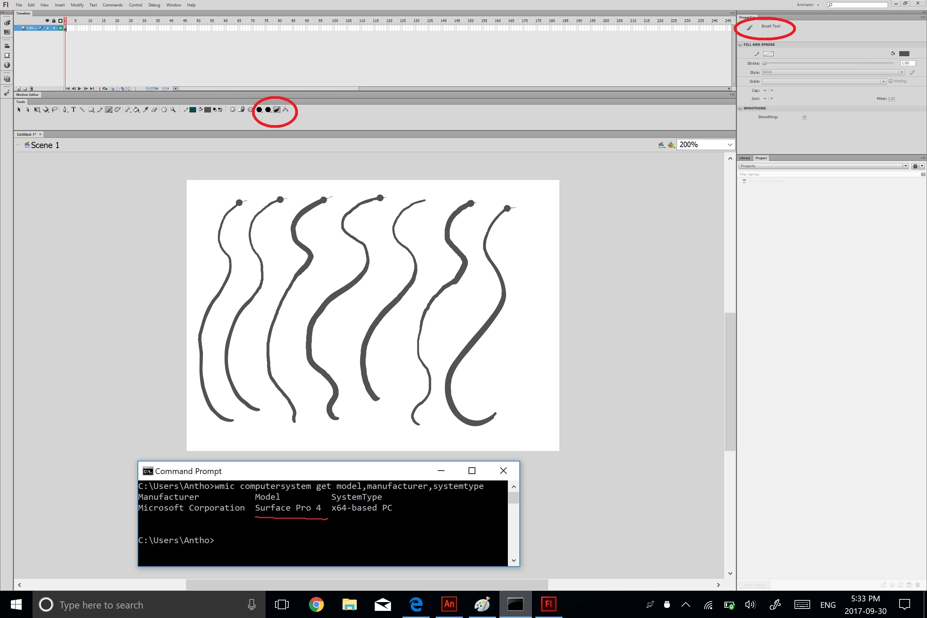This screenshot has width=927, height=618.
Task: Open the stroke Style dropdown
Action: click(x=902, y=72)
